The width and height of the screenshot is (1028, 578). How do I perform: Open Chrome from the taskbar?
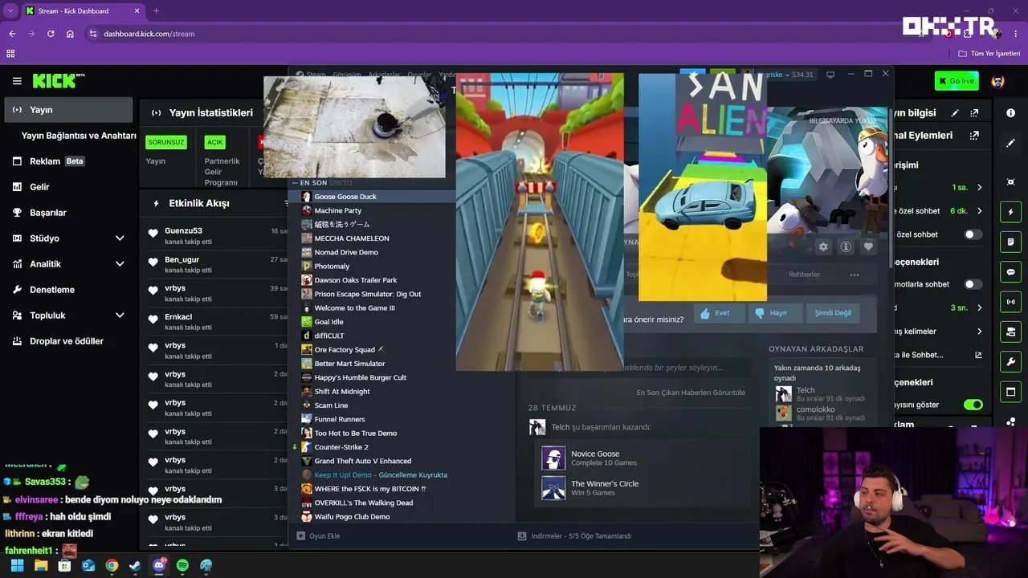coord(112,565)
